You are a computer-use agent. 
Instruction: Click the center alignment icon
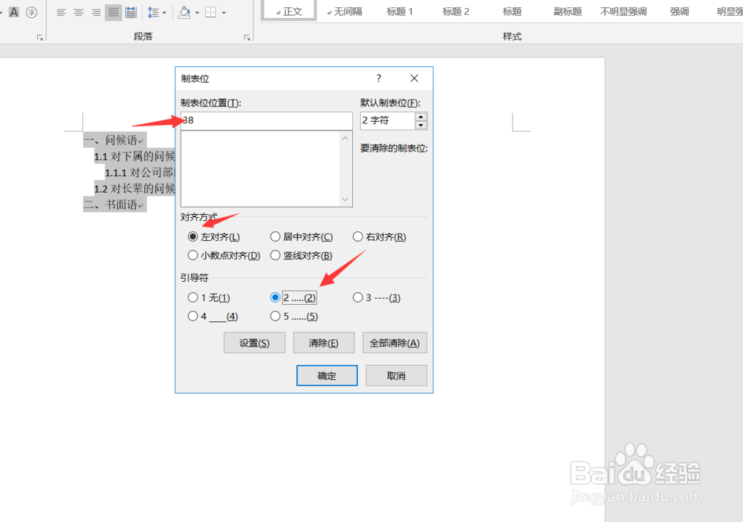point(79,13)
